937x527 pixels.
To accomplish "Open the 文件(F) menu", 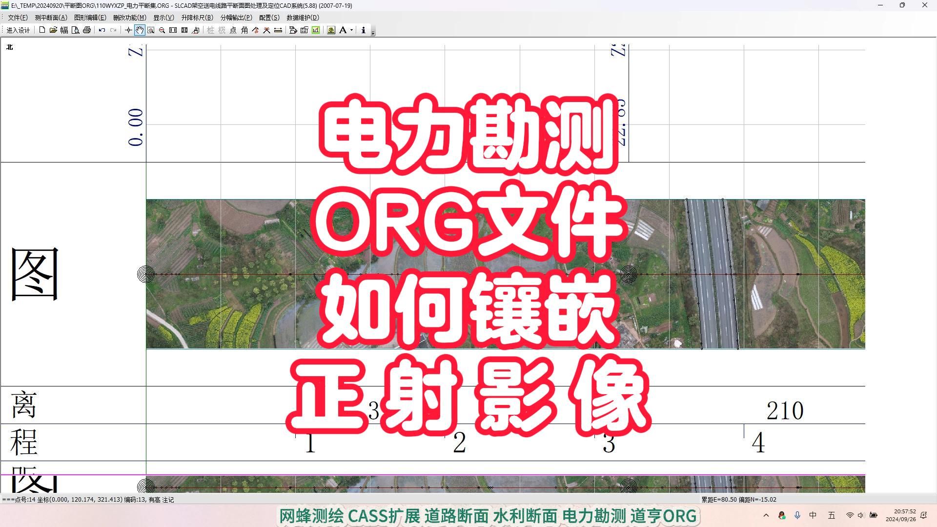I will [18, 18].
